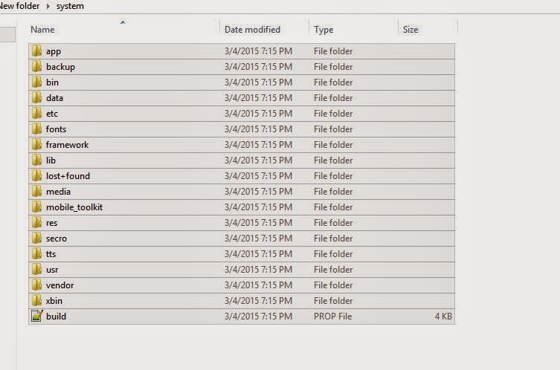This screenshot has width=560, height=370.
Task: Click the date modified cell of build
Action: 258,317
